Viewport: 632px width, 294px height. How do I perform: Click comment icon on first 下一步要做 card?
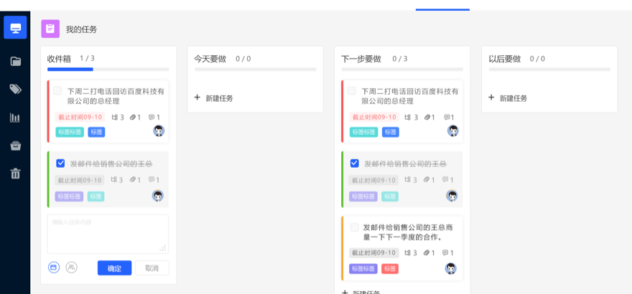click(447, 118)
